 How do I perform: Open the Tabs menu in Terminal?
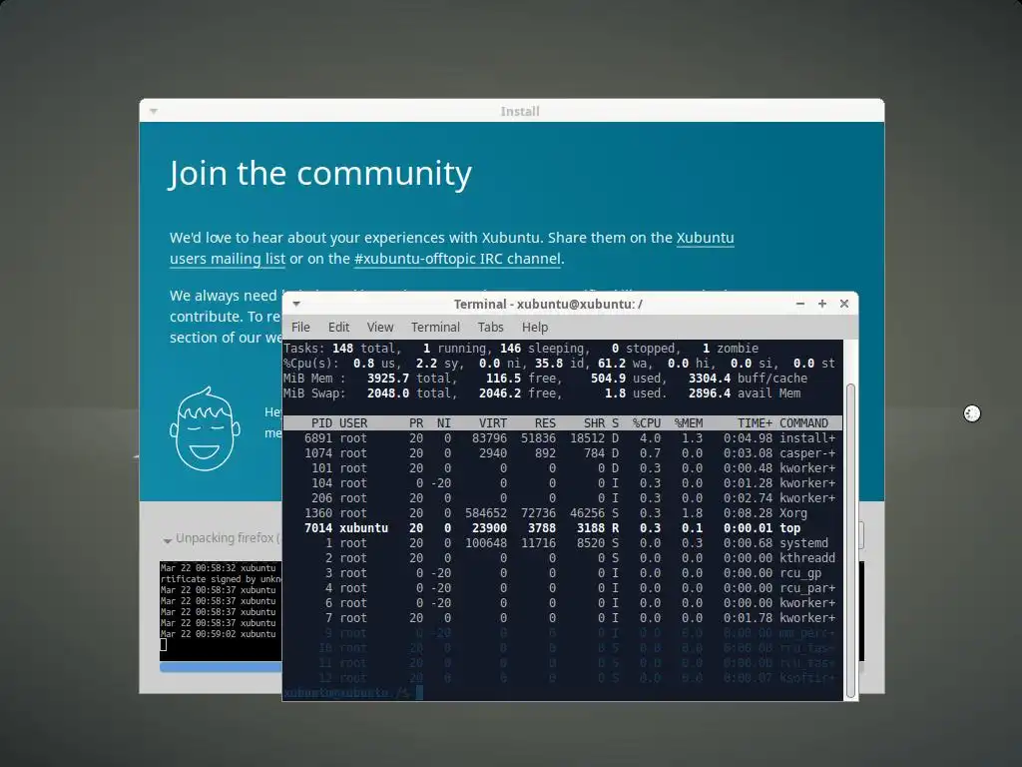[x=490, y=327]
